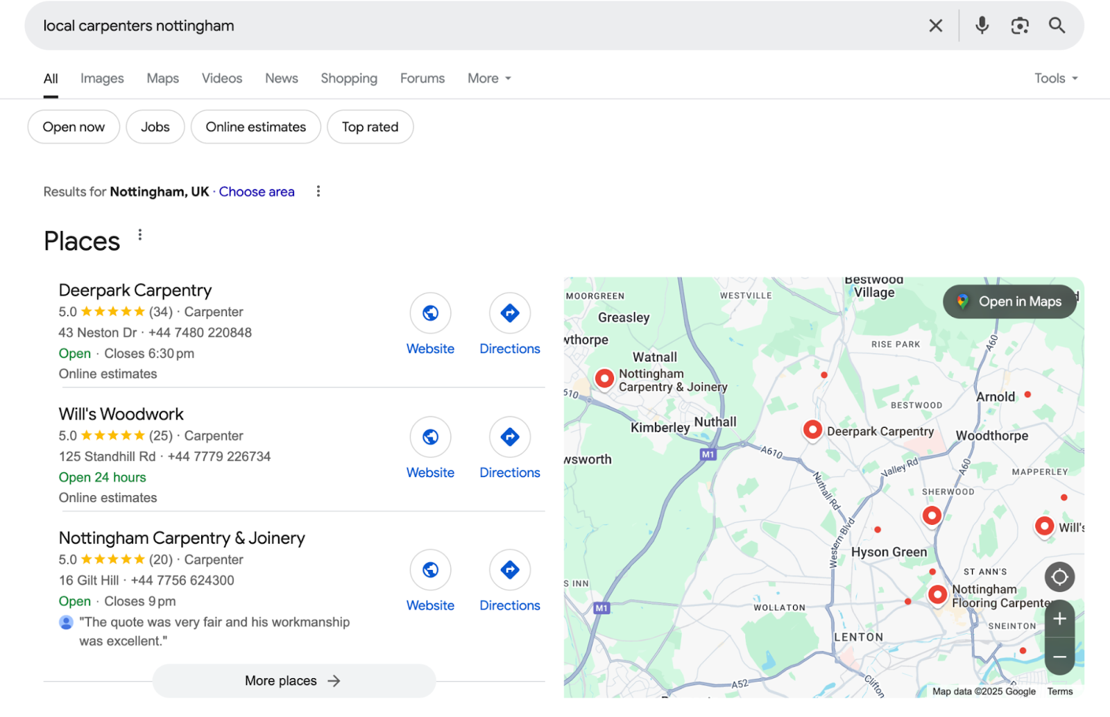Click the 125 Standhill Rd address text
The image size is (1110, 717).
point(108,457)
